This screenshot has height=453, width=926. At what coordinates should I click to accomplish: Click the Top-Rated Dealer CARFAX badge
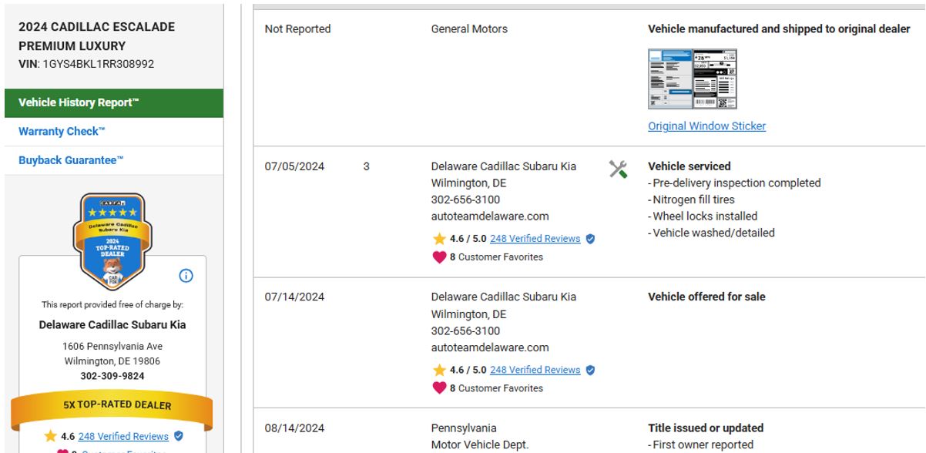(112, 238)
